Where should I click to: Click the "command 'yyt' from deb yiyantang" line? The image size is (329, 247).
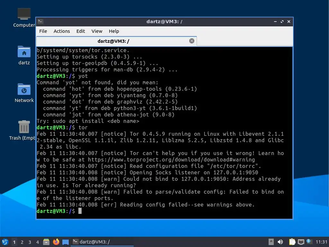point(111,95)
